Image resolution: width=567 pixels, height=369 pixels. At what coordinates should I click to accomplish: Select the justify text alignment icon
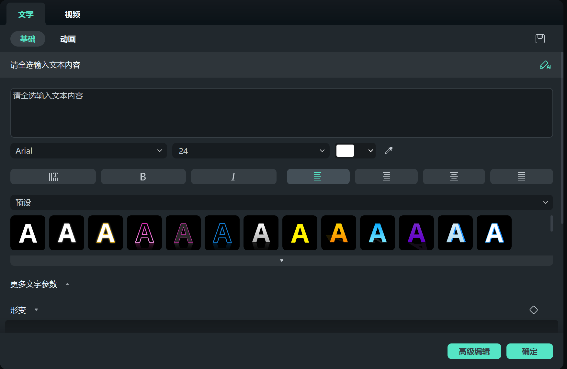click(x=521, y=177)
